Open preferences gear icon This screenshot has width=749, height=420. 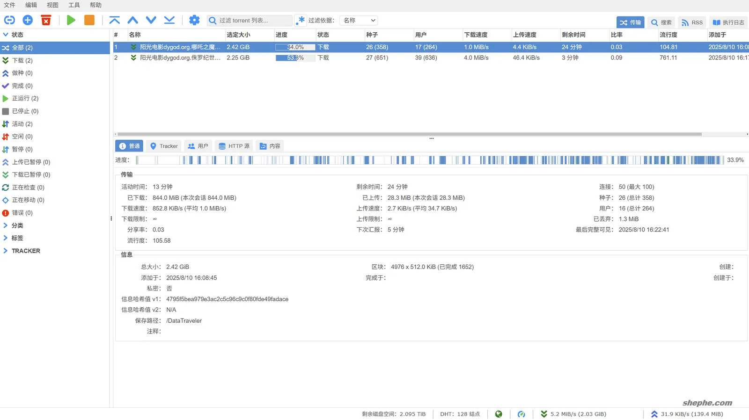pyautogui.click(x=194, y=20)
